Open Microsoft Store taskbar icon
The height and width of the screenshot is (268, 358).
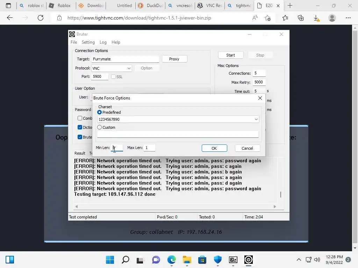coord(202,260)
